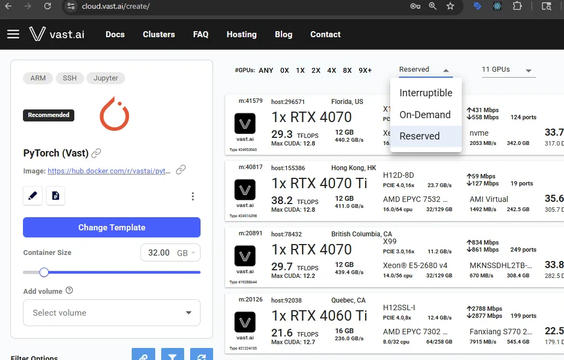Open the Select volume dropdown

tap(111, 313)
